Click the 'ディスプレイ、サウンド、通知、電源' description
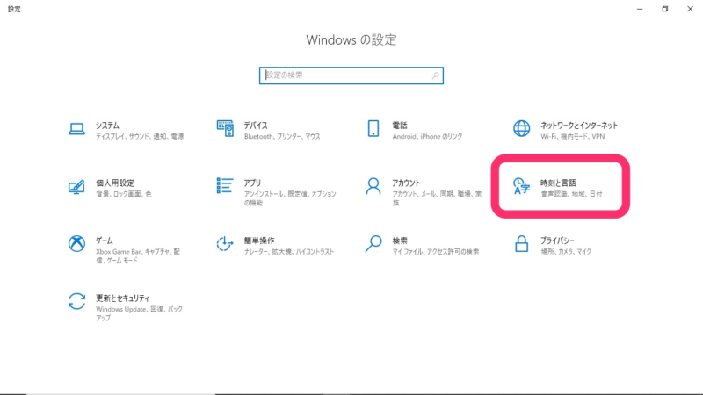The width and height of the screenshot is (703, 395). pos(140,137)
